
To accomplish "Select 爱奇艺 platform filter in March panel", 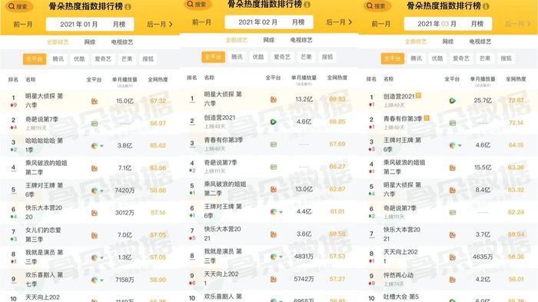I will point(461,58).
